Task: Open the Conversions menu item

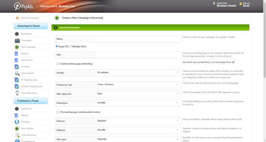Action: (x=27, y=60)
